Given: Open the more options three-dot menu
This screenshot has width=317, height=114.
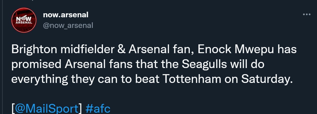Looking at the screenshot, I should pos(306,15).
